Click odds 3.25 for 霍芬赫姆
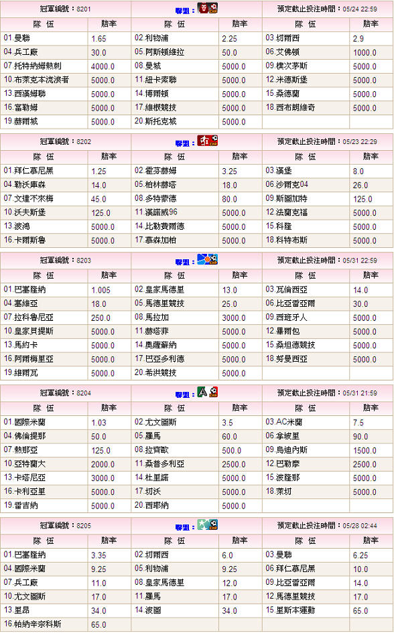Viewport: 394px width, 633px height. pyautogui.click(x=230, y=171)
